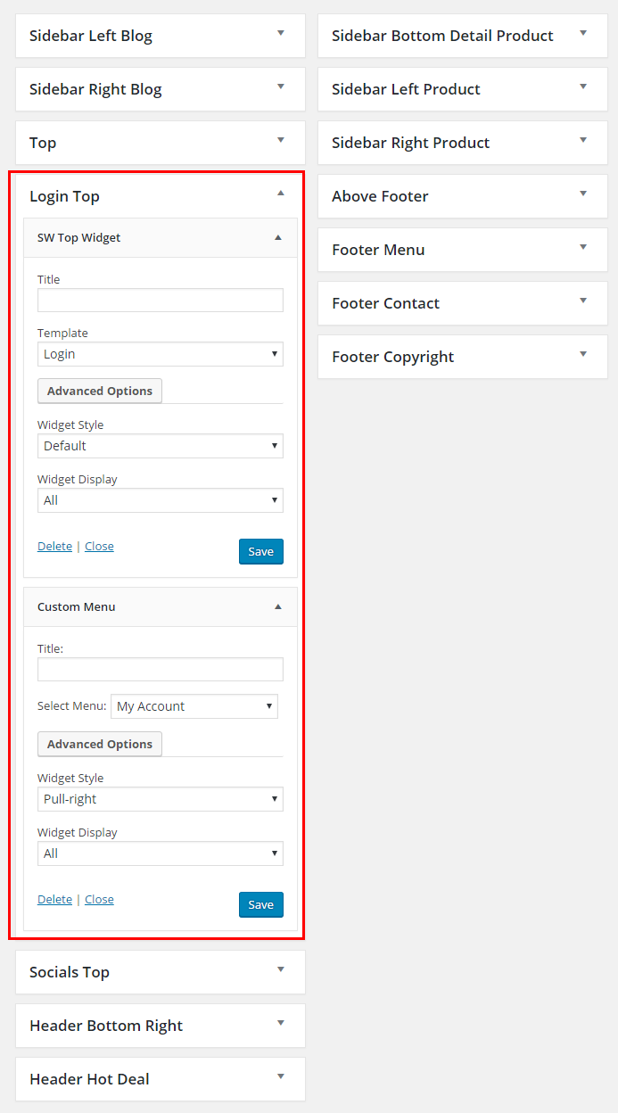Expand the Above Footer widget area
Viewport: 618px width, 1113px height.
582,194
